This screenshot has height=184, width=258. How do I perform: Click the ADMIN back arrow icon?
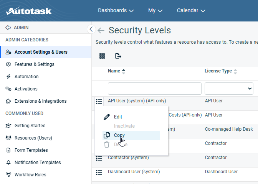pyautogui.click(x=8, y=28)
